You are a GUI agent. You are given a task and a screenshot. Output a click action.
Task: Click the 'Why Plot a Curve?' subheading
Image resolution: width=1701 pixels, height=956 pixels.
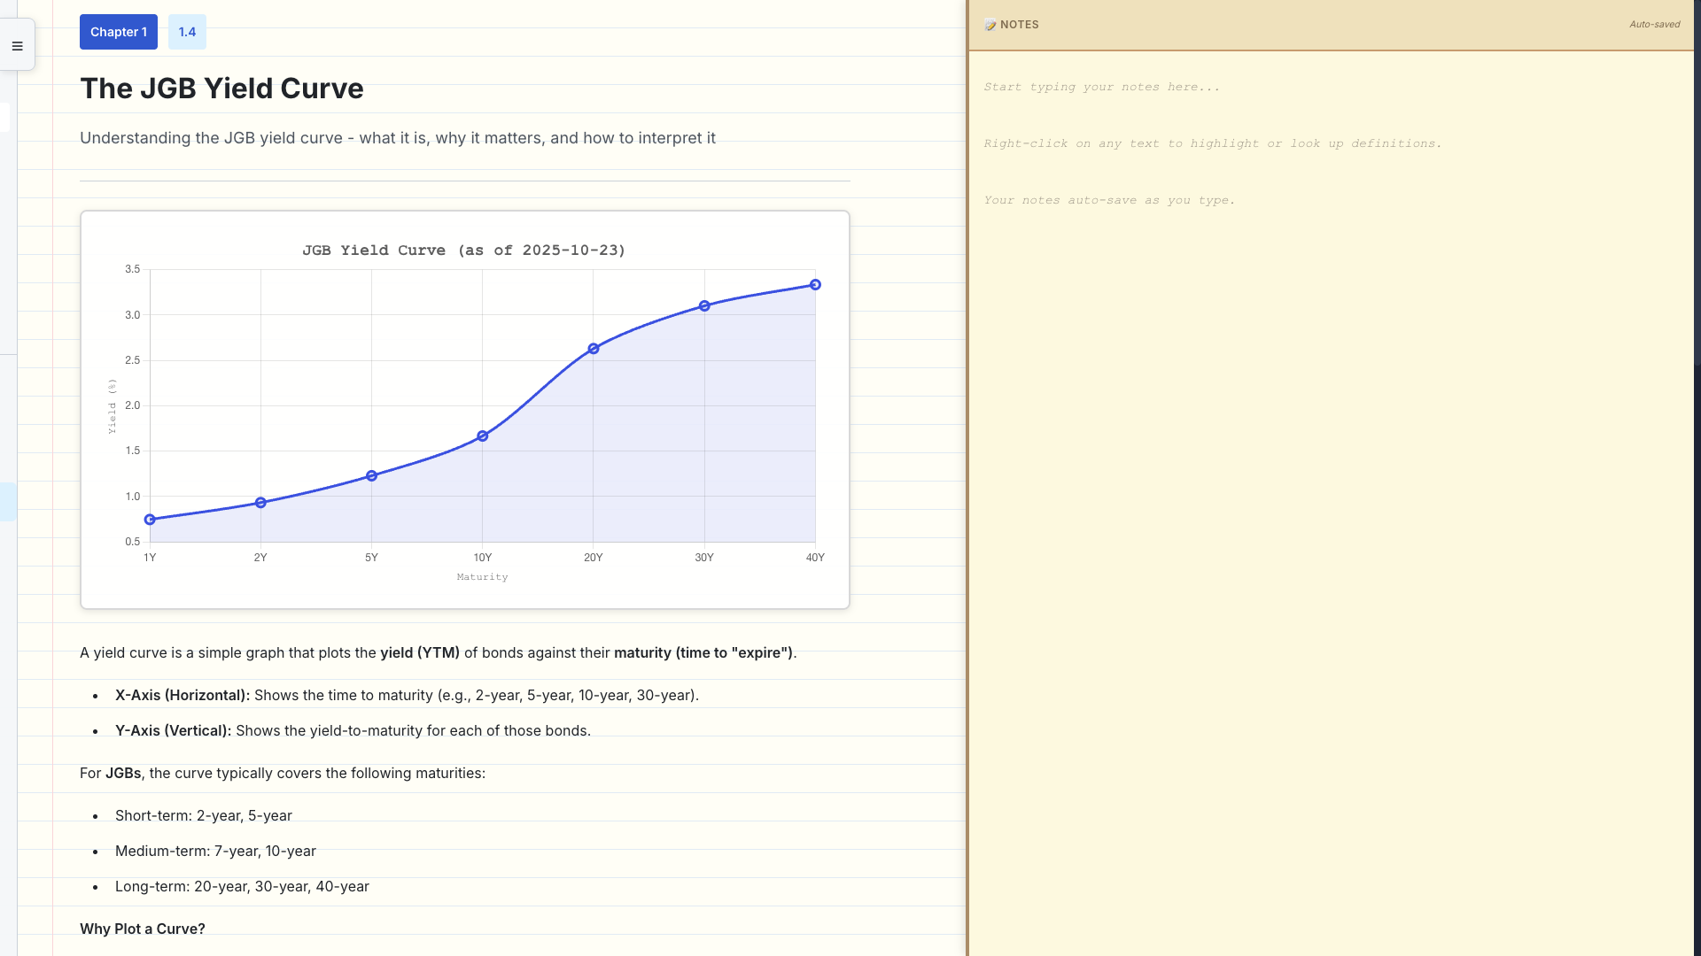click(x=143, y=929)
